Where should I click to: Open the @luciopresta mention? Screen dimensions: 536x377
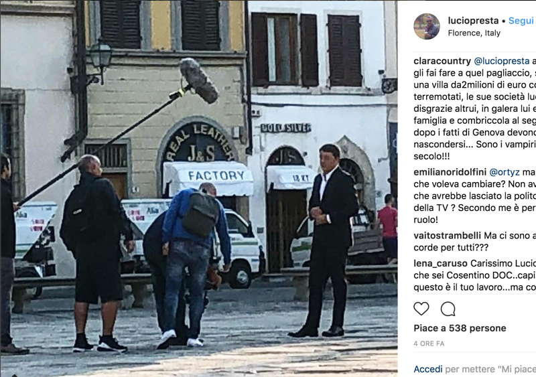501,61
